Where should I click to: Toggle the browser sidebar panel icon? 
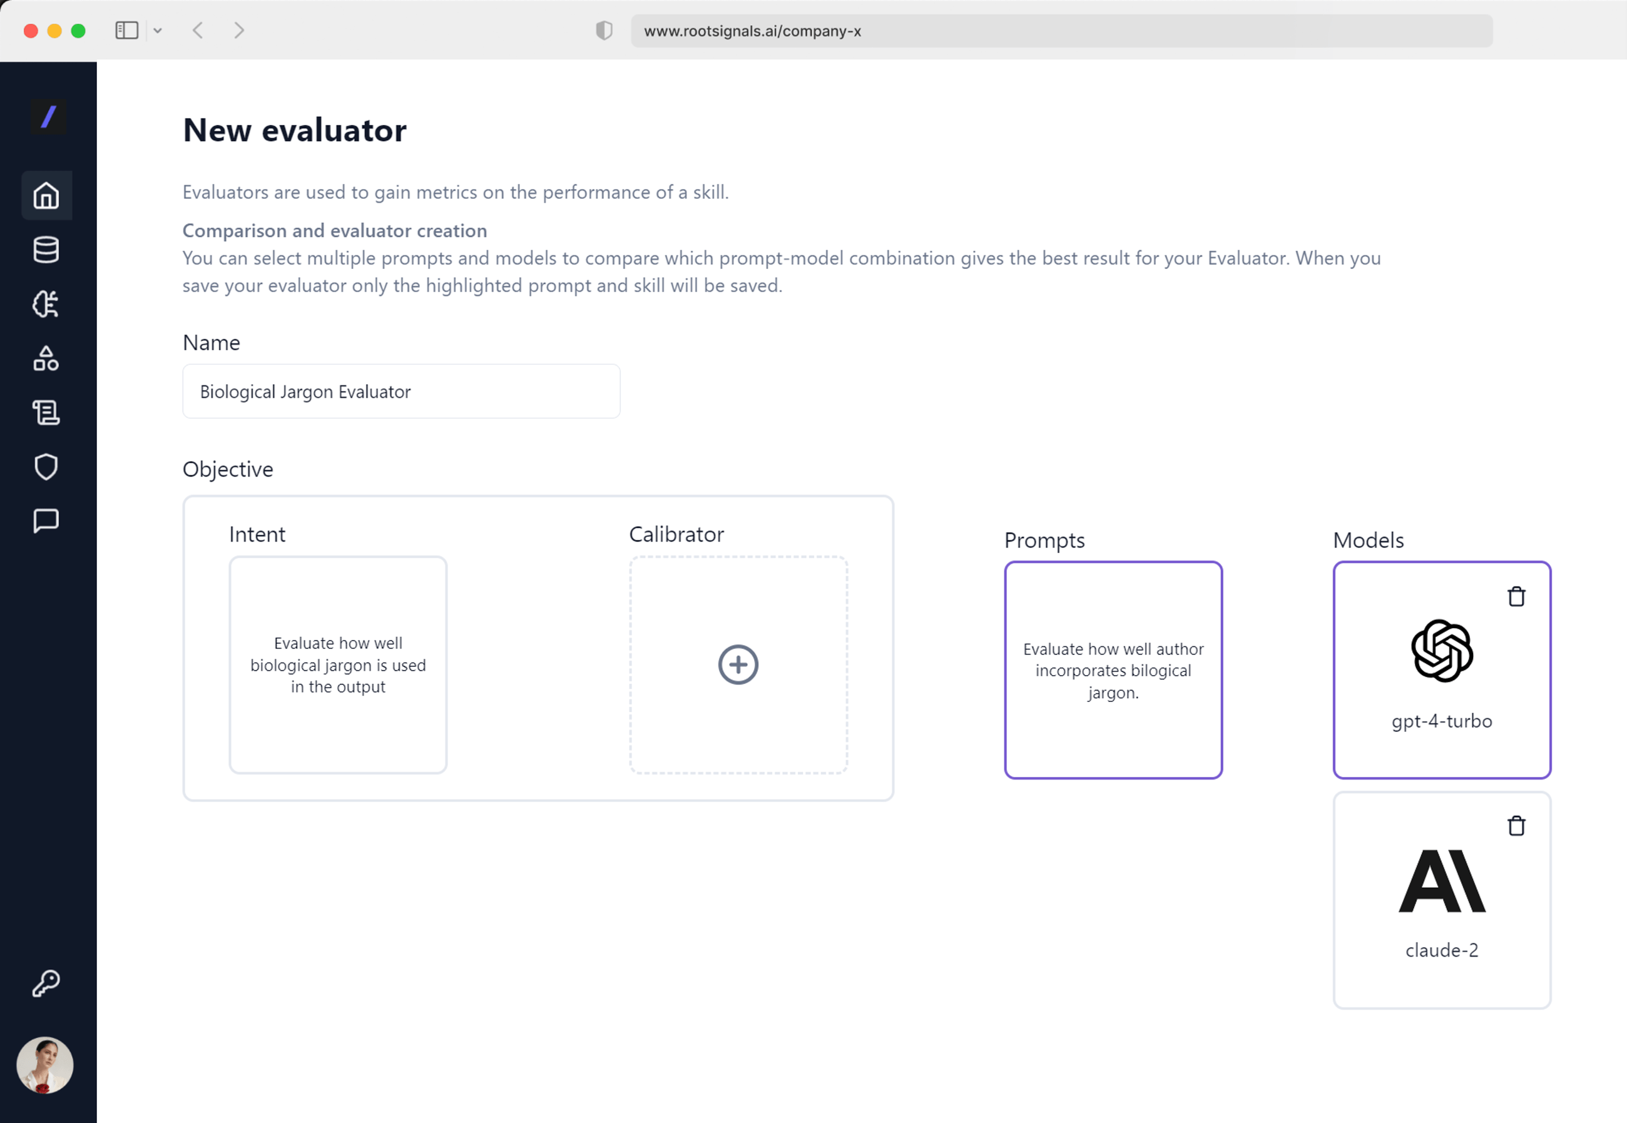click(x=128, y=30)
